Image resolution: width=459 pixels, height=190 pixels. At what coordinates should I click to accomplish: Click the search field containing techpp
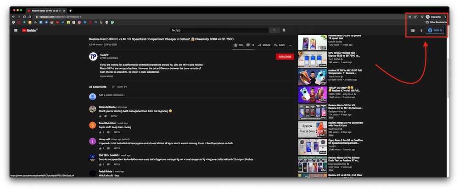click(219, 30)
